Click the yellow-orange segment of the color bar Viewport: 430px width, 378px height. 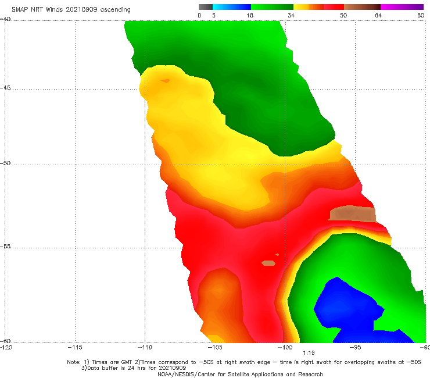pyautogui.click(x=309, y=7)
